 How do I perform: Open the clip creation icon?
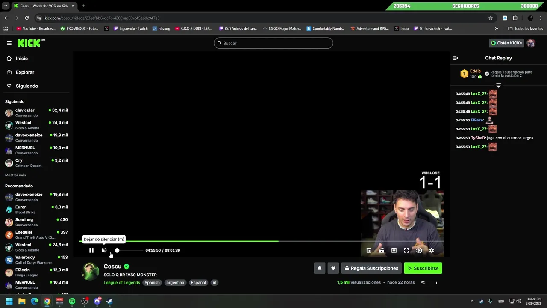pyautogui.click(x=381, y=250)
